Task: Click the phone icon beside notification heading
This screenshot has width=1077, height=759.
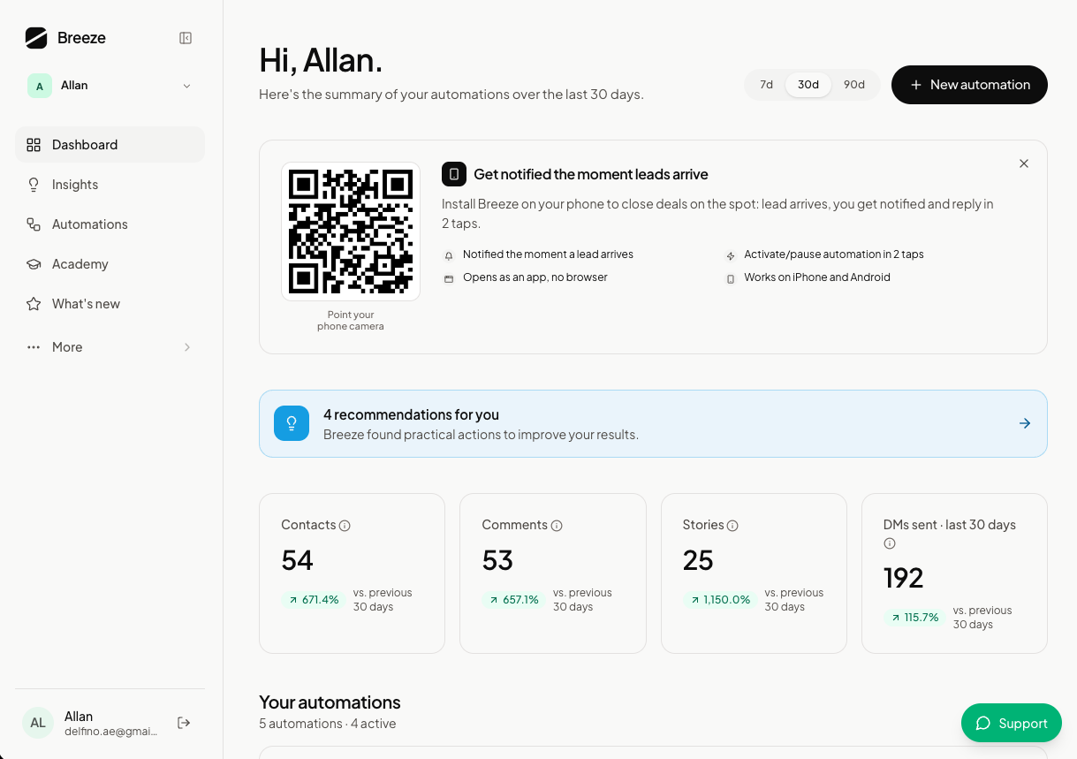Action: tap(454, 174)
